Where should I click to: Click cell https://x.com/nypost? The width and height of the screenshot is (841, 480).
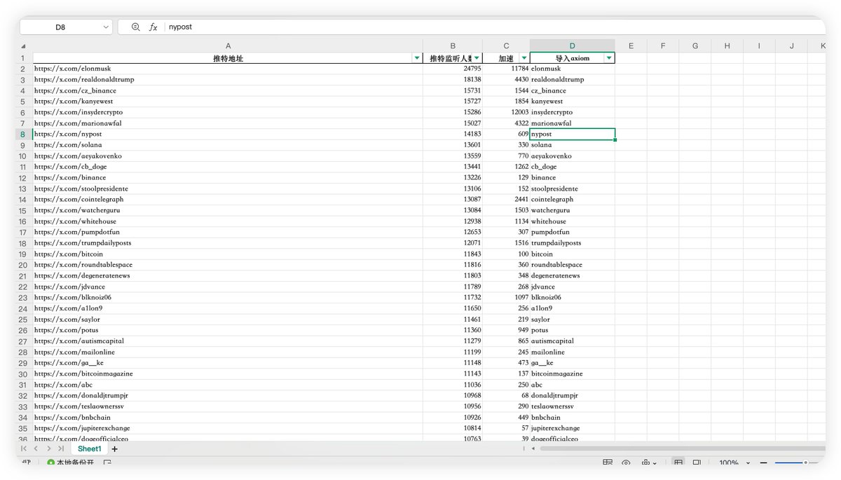(x=228, y=134)
